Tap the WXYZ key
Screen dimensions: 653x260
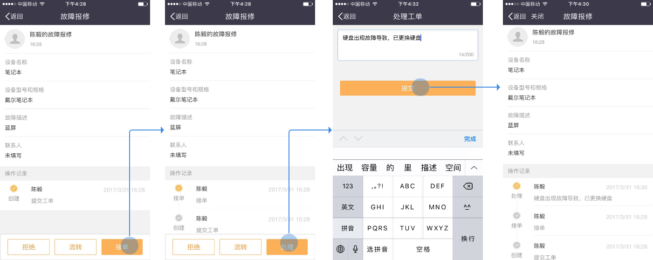tap(438, 228)
